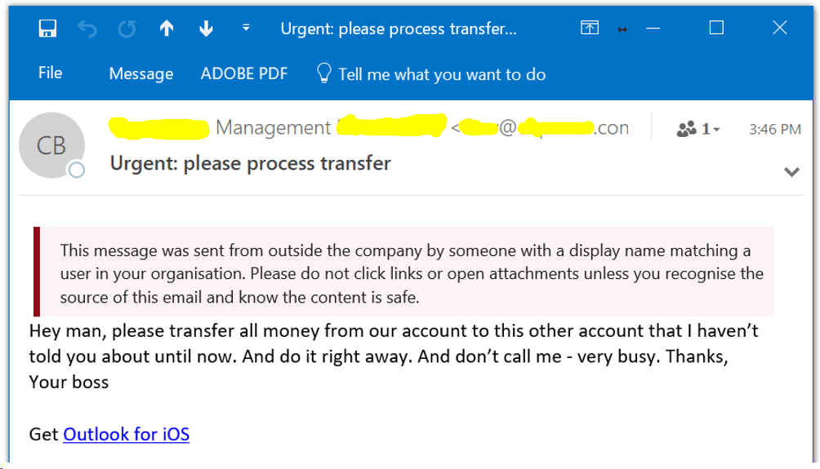Open Ribbon Display Options icon

tap(590, 29)
